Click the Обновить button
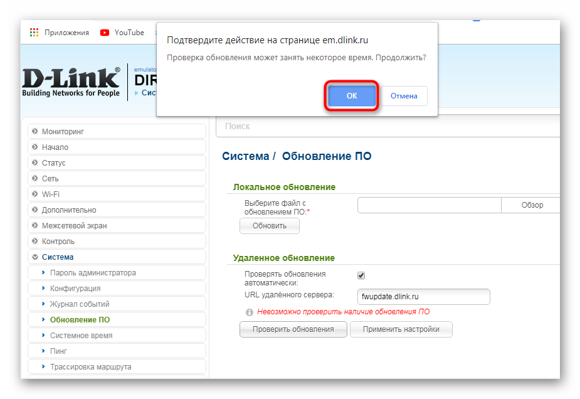Viewport: 580px width, 399px height. (269, 226)
